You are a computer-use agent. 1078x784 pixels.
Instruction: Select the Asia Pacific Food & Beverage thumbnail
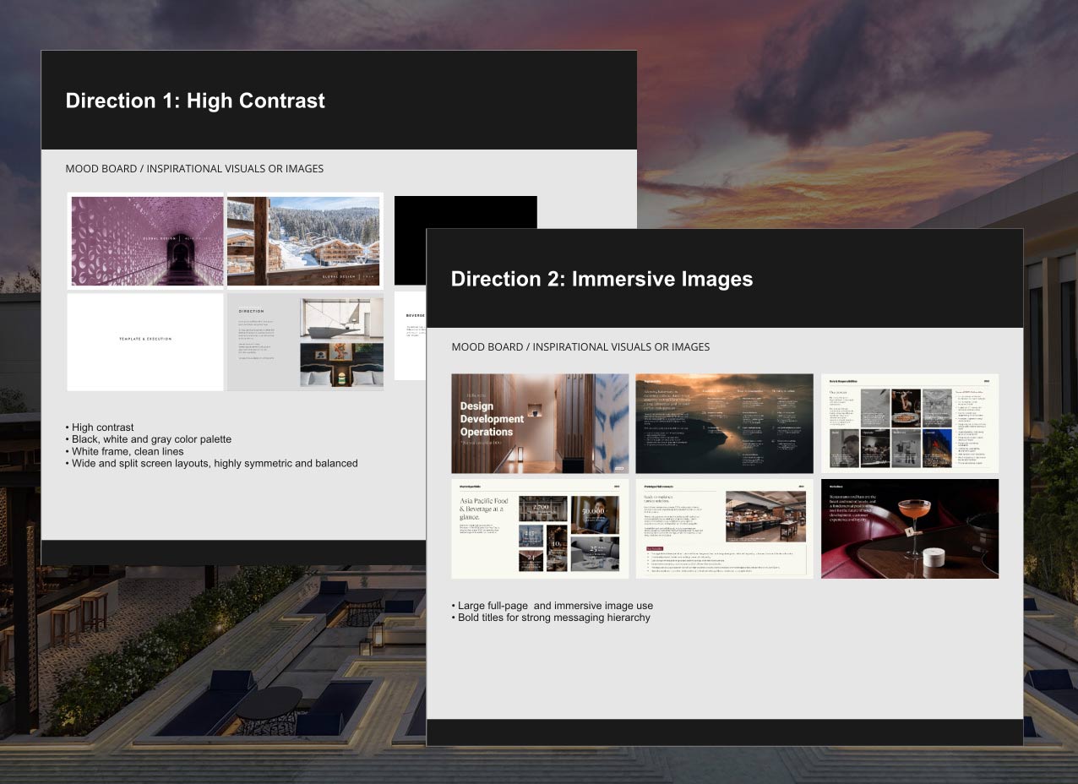(x=540, y=528)
